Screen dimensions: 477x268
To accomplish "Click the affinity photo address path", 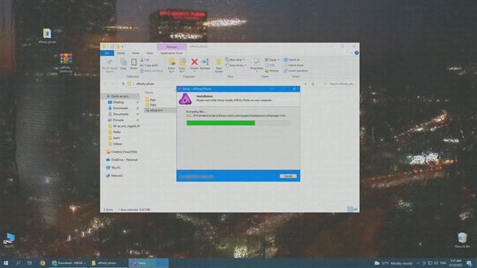I will click(x=145, y=84).
